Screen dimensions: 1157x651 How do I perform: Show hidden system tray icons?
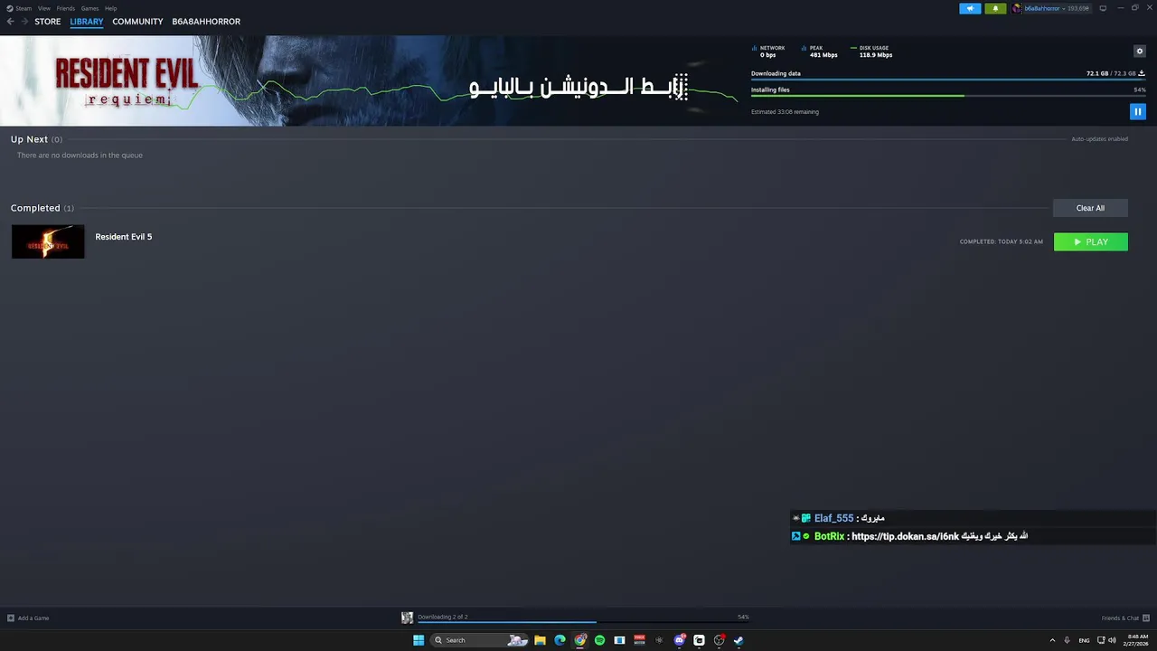[1052, 640]
